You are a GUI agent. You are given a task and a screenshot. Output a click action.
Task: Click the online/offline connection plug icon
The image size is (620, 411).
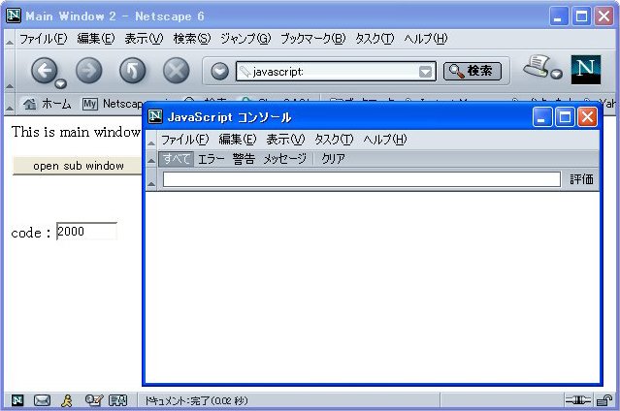577,400
